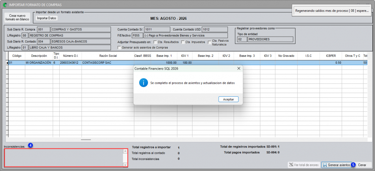Click Cuenta Contado S/. field 1011
This screenshot has height=171, width=375.
click(157, 29)
